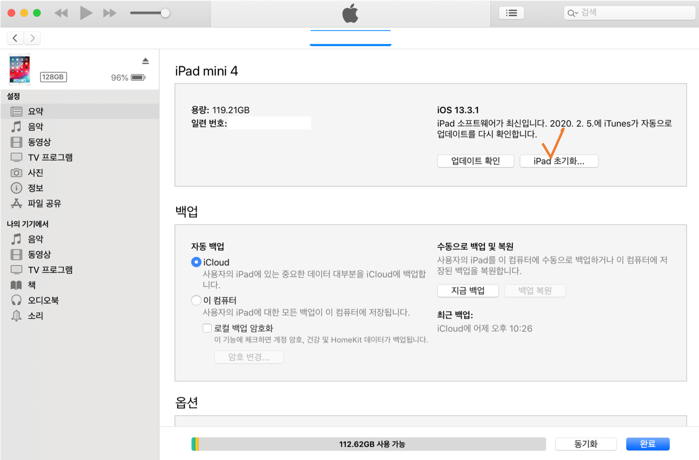
Task: Click the 동기화 button
Action: [x=586, y=444]
